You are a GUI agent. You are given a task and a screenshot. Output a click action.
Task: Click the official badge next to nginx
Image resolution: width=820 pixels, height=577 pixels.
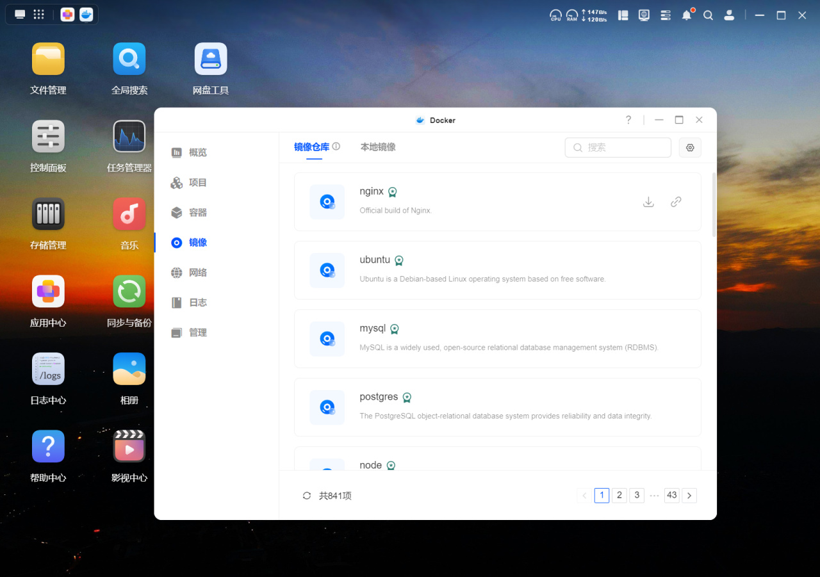click(x=393, y=192)
